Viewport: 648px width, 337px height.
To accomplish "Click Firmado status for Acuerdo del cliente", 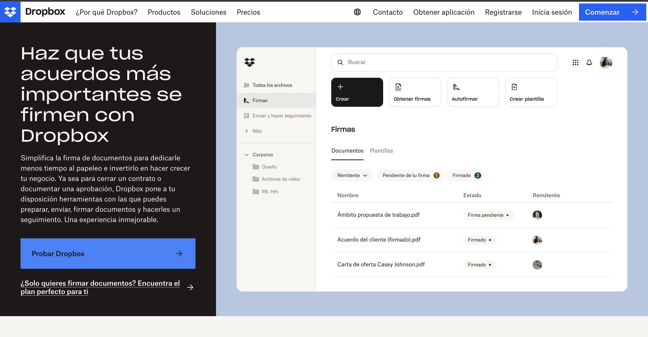I will [x=480, y=240].
